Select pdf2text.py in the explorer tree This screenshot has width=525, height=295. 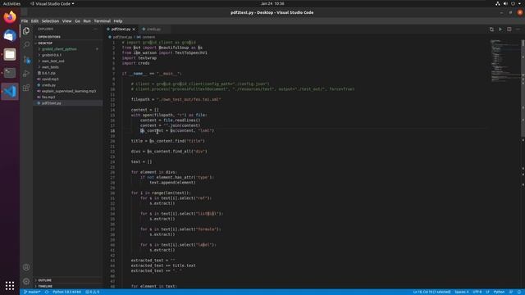[x=52, y=103]
